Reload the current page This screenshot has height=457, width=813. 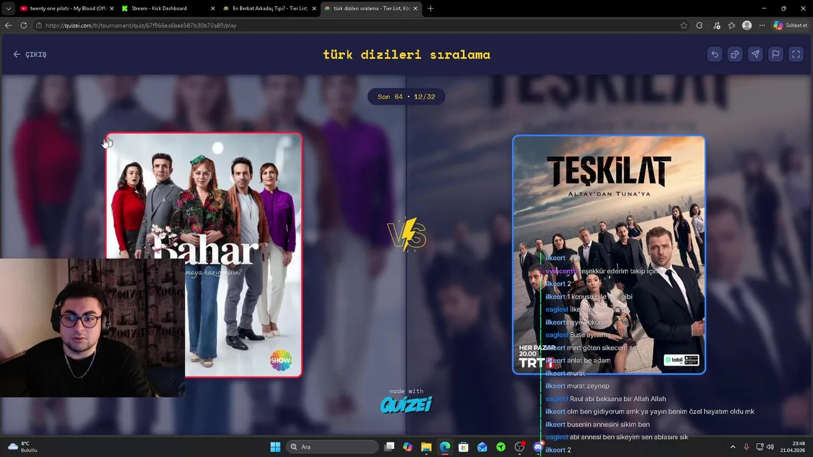(24, 25)
